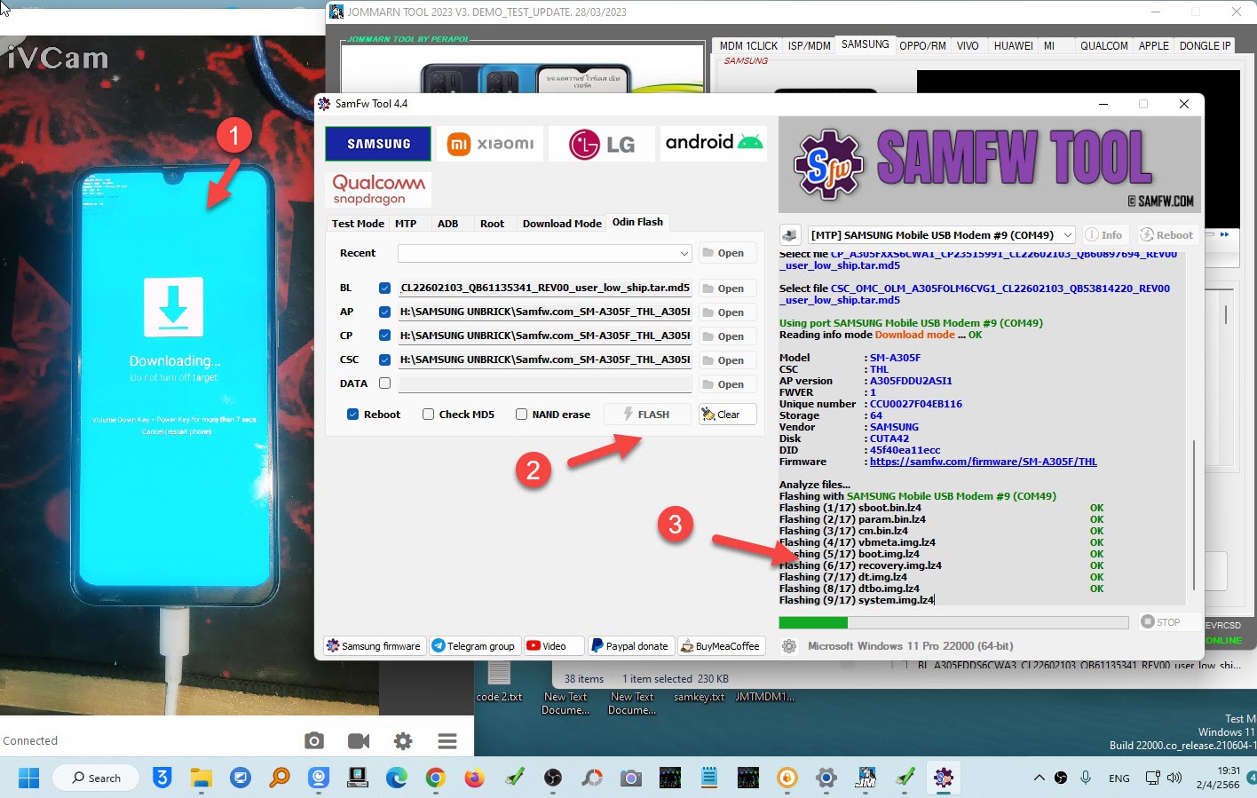This screenshot has width=1257, height=798.
Task: Switch to Test Mode tab
Action: [358, 224]
